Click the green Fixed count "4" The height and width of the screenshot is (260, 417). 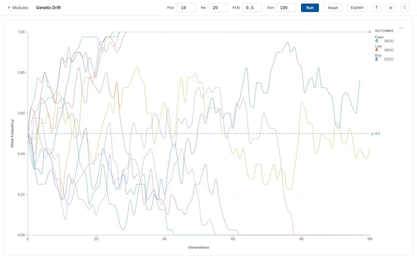[x=377, y=41]
